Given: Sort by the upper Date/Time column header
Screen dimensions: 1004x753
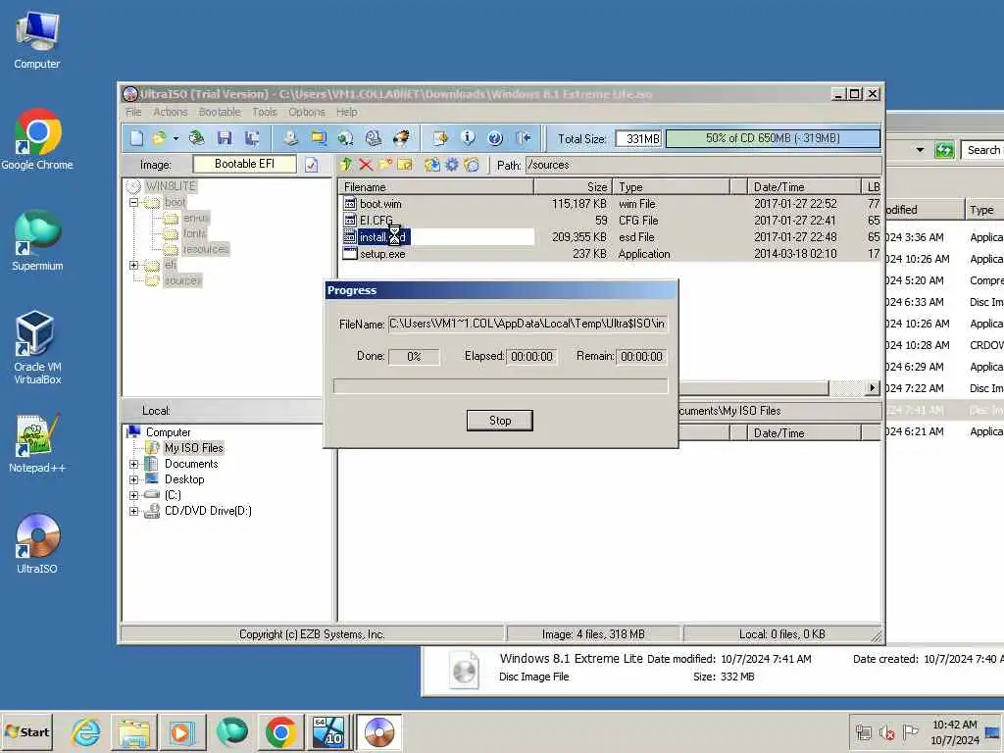Looking at the screenshot, I should coord(805,187).
